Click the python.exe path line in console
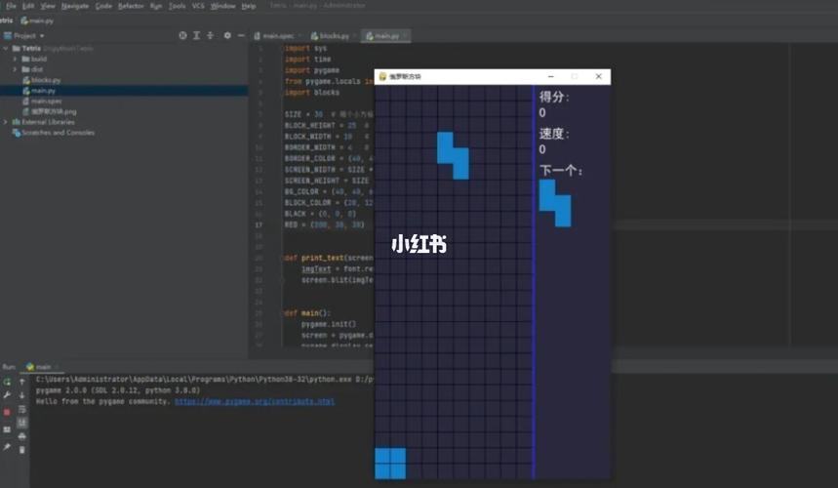This screenshot has height=488, width=838. coord(205,379)
